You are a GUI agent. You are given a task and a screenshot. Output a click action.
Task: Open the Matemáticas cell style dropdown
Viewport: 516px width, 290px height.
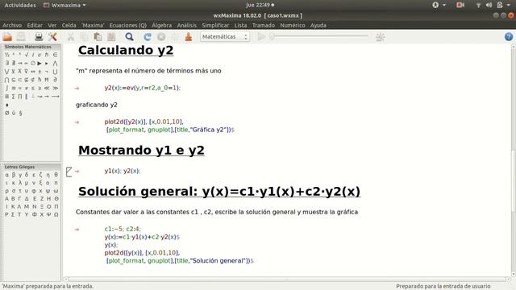coord(225,37)
